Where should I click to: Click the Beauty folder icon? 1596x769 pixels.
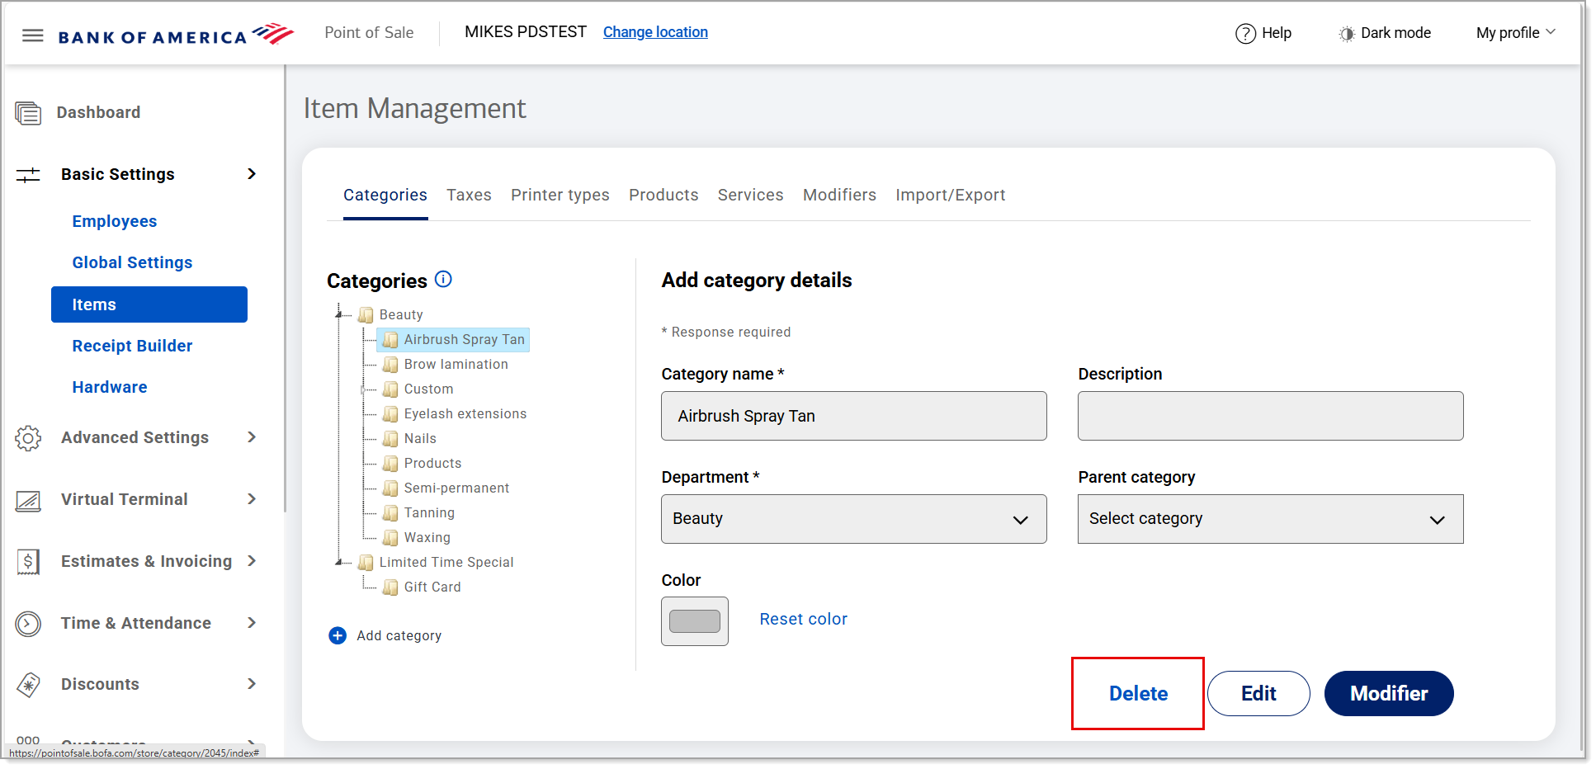click(366, 315)
